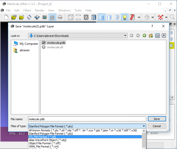Click the format list scroll up arrow
Screen dimensions: 177x149
tap(144, 131)
